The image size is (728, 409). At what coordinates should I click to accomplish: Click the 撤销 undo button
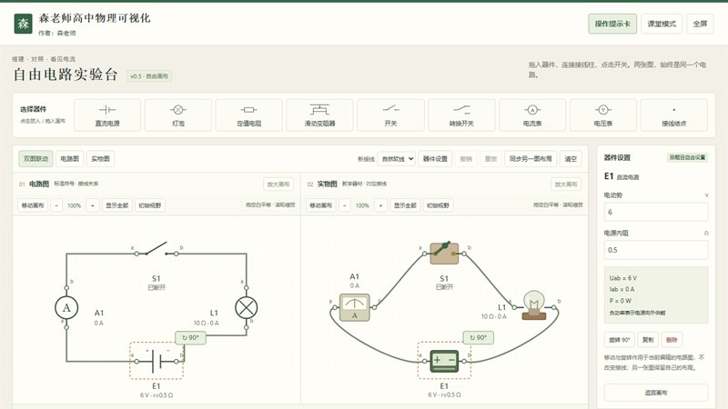[x=466, y=159]
